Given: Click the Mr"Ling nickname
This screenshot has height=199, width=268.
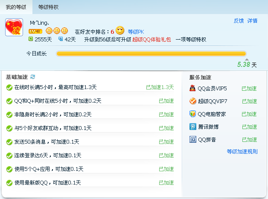Looking at the screenshot, I should tap(40, 23).
